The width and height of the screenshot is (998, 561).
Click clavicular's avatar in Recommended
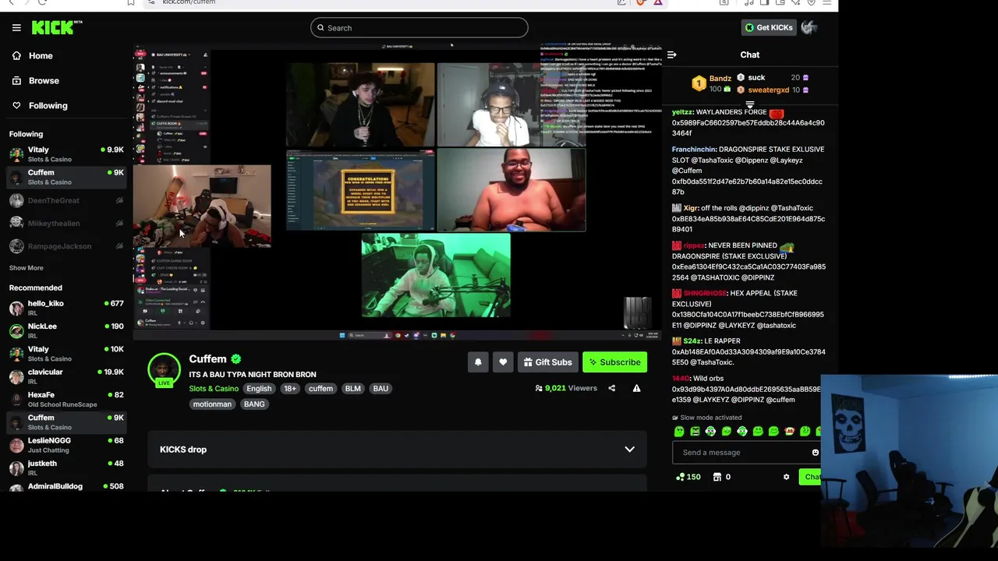click(16, 376)
